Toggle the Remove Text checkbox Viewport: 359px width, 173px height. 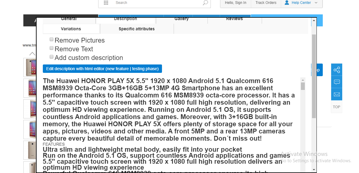click(51, 48)
